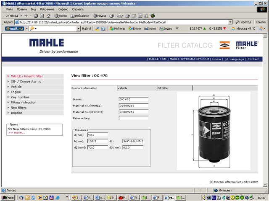This screenshot has width=269, height=201.
Task: Click the empty Release key field
Action: click(134, 118)
